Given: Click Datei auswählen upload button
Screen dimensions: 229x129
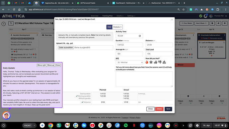Looking at the screenshot, I should (66, 48).
